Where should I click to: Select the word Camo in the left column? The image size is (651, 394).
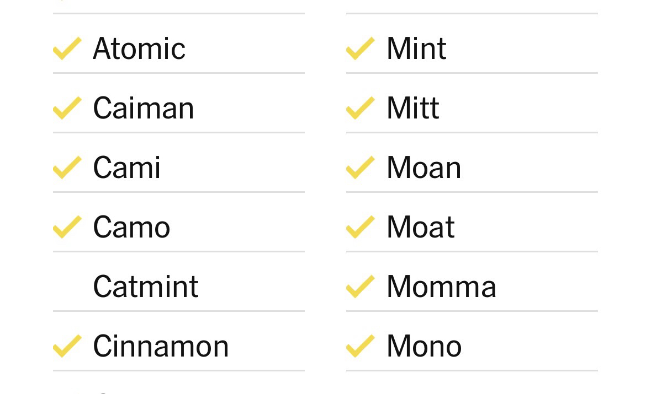coord(131,227)
